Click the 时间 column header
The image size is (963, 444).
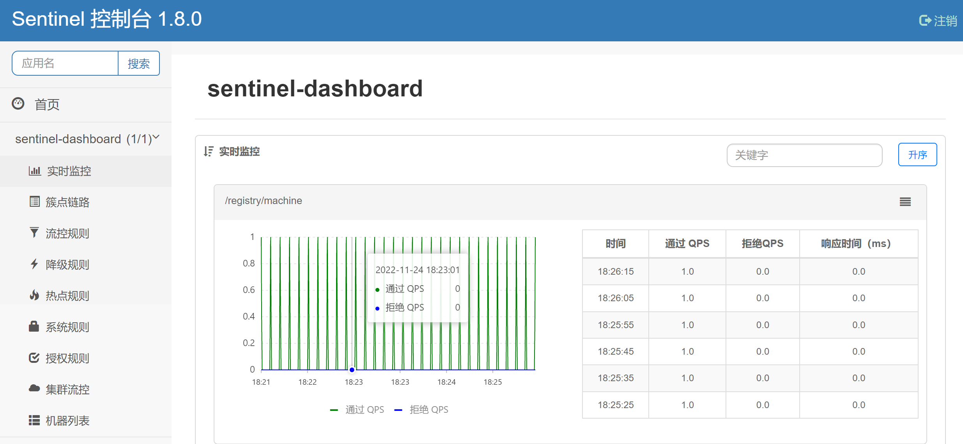coord(616,243)
